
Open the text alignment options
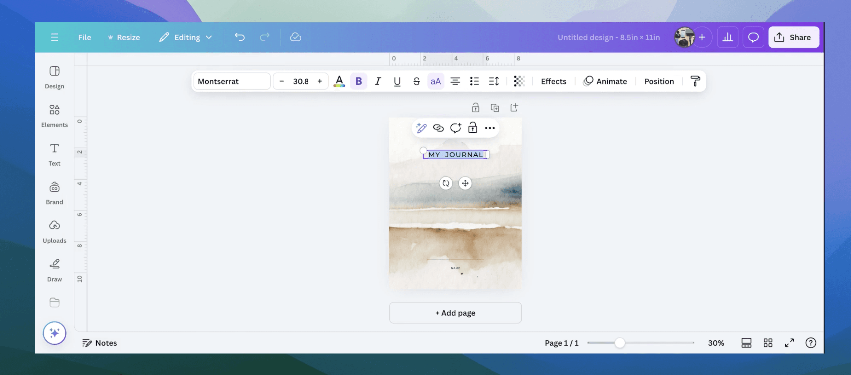(x=455, y=81)
